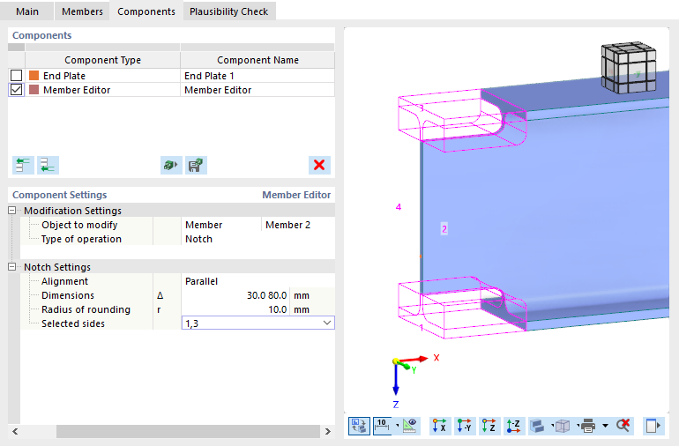The height and width of the screenshot is (446, 679).
Task: Select the End Plate 1 name cell
Action: point(257,76)
